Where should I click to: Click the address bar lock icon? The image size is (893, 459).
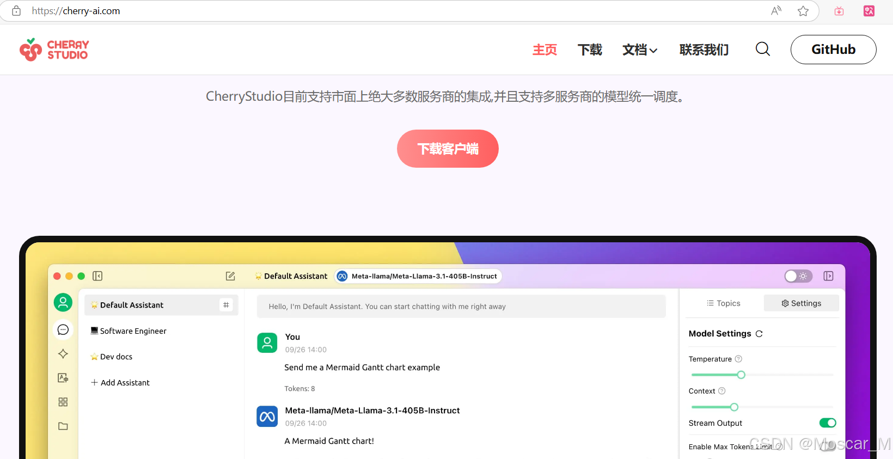(16, 11)
